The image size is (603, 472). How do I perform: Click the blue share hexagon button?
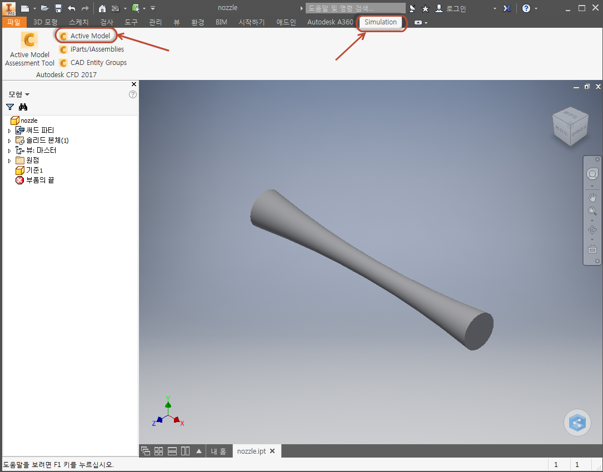(577, 423)
